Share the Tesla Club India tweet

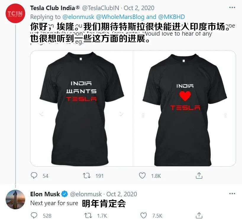pos(199,175)
